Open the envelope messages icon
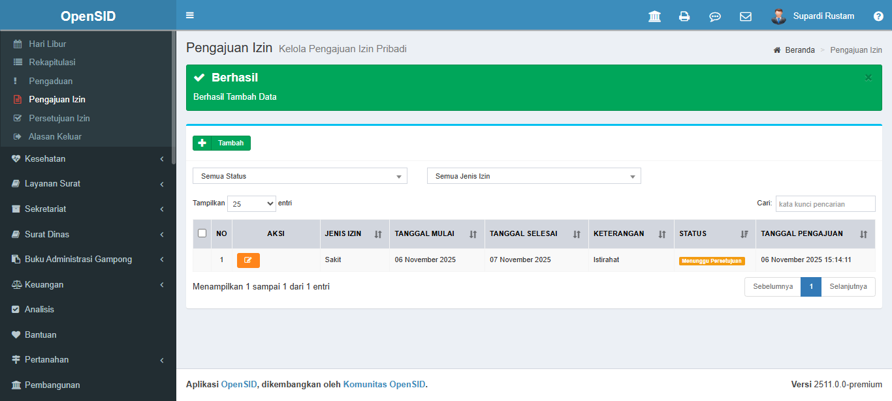Viewport: 892px width, 401px height. [x=745, y=16]
